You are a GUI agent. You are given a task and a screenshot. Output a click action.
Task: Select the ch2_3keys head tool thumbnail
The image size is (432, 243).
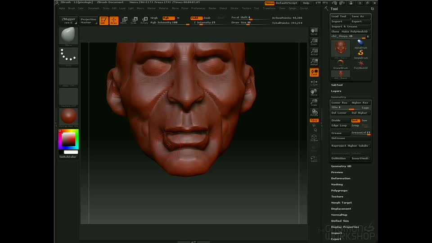pyautogui.click(x=341, y=49)
